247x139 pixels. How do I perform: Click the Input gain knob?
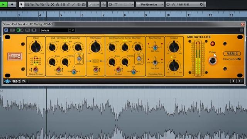tap(36, 47)
